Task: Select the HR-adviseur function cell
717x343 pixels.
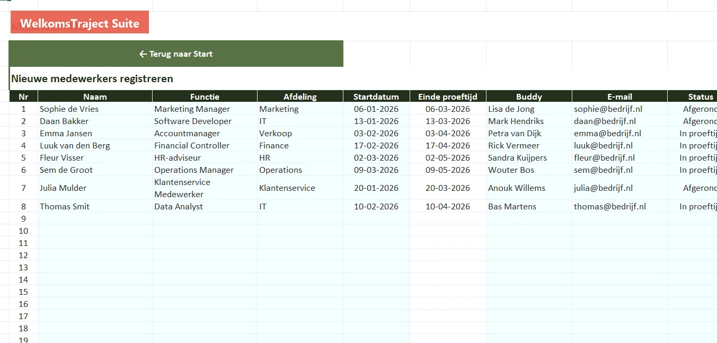Action: [x=205, y=157]
